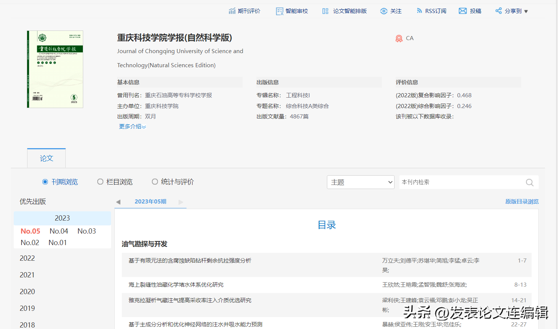Viewport: 558px width, 329px height.
Task: Expand the 2022 year issues
Action: click(27, 258)
